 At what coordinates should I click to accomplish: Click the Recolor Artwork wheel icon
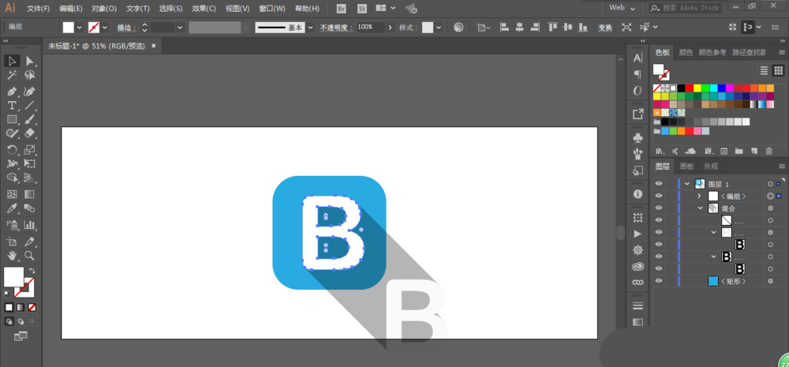(458, 27)
